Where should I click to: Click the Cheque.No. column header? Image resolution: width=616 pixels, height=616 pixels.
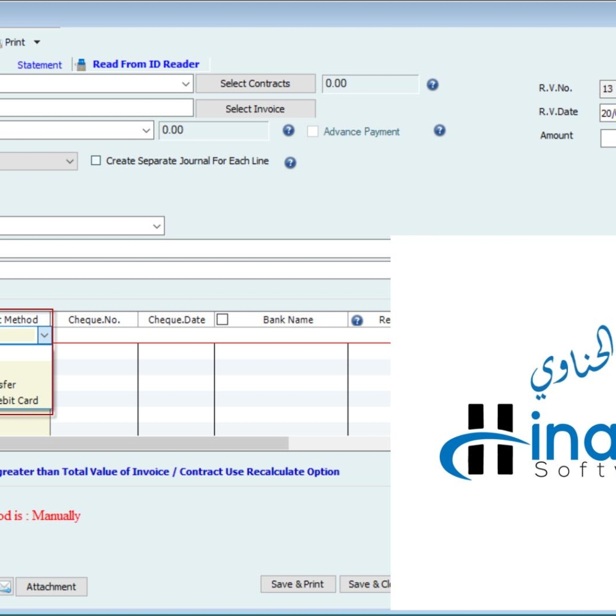94,320
